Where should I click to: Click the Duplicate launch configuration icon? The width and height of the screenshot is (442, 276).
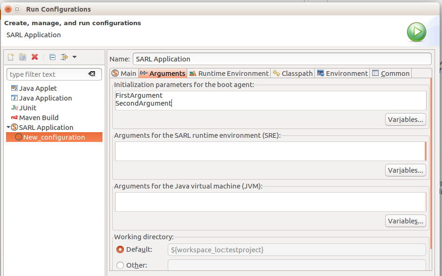click(22, 57)
